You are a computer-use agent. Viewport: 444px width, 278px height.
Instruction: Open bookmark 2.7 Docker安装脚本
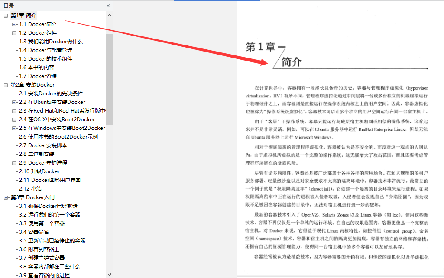(43, 145)
